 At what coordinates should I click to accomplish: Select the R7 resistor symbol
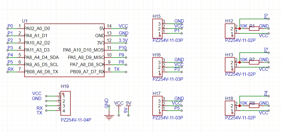[x=254, y=62]
